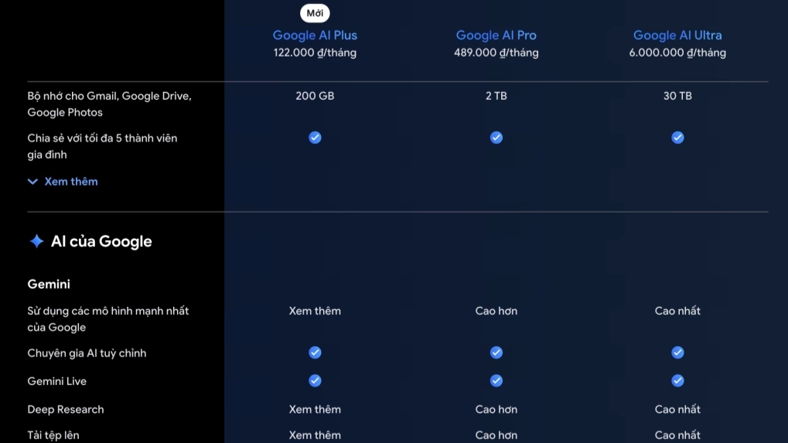Click family sharing checkmark under AI Ultra

point(677,138)
